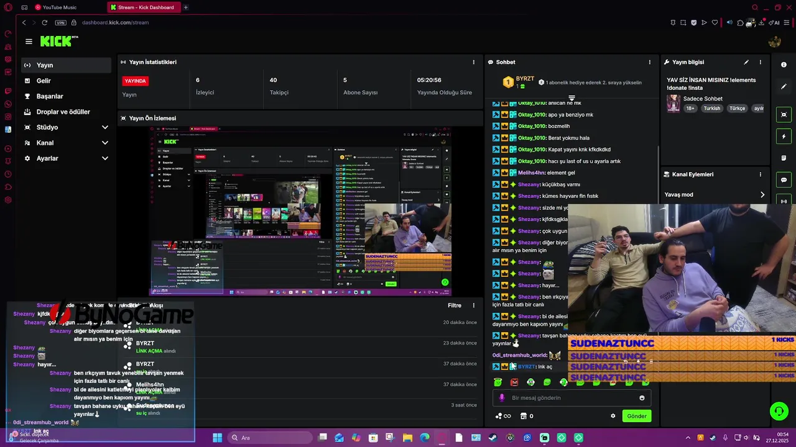The image size is (796, 447).
Task: Open Opera sidebar settings gear
Action: [x=8, y=200]
